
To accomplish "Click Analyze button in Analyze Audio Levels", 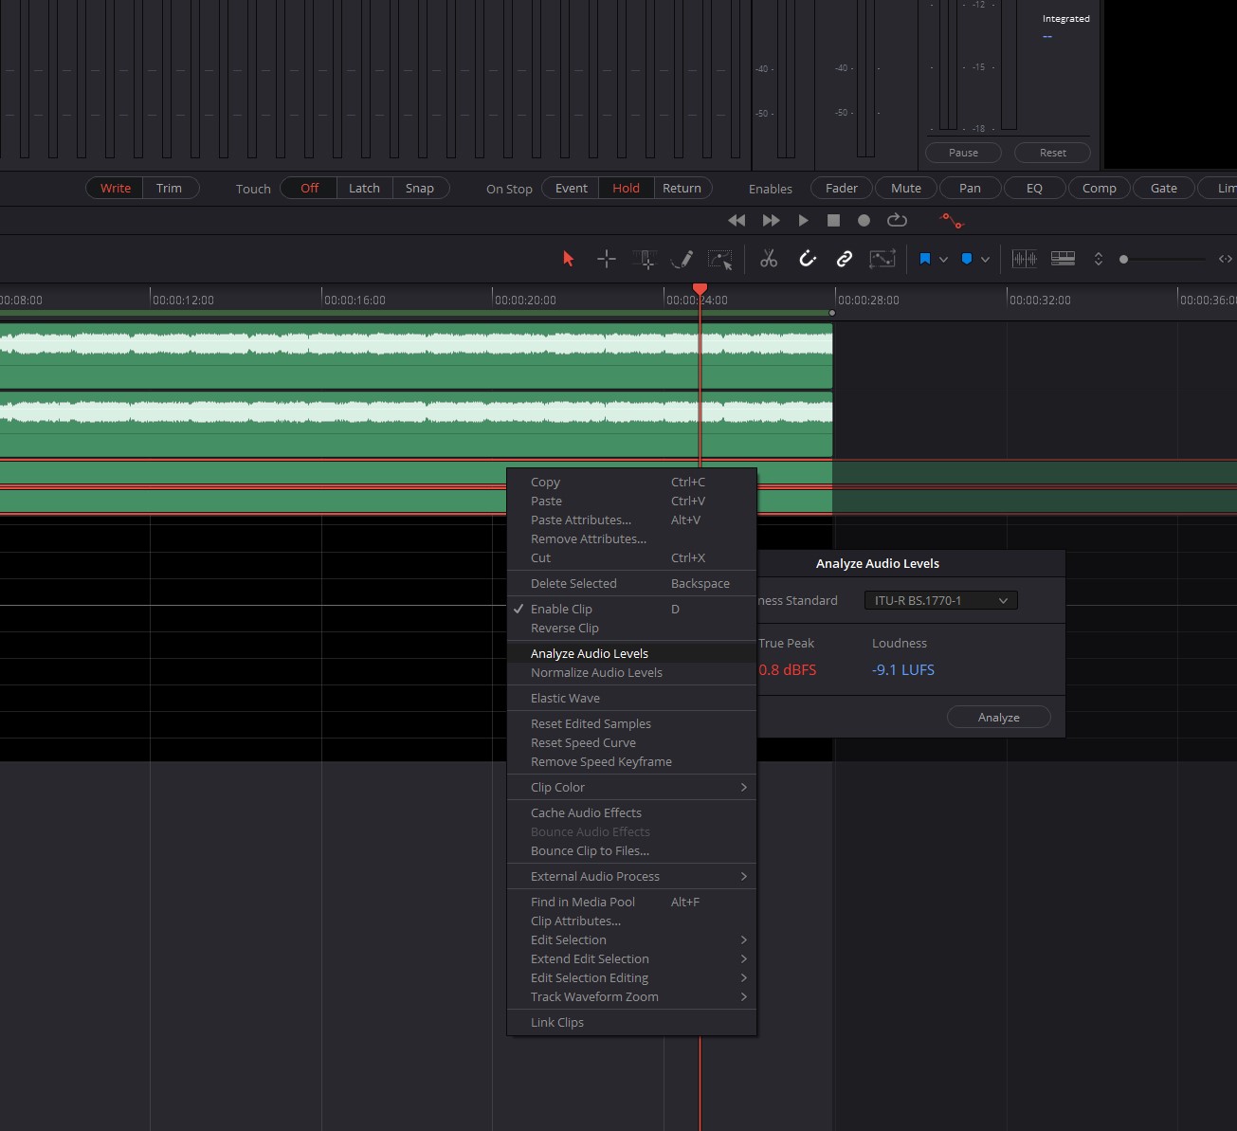I will (x=999, y=717).
